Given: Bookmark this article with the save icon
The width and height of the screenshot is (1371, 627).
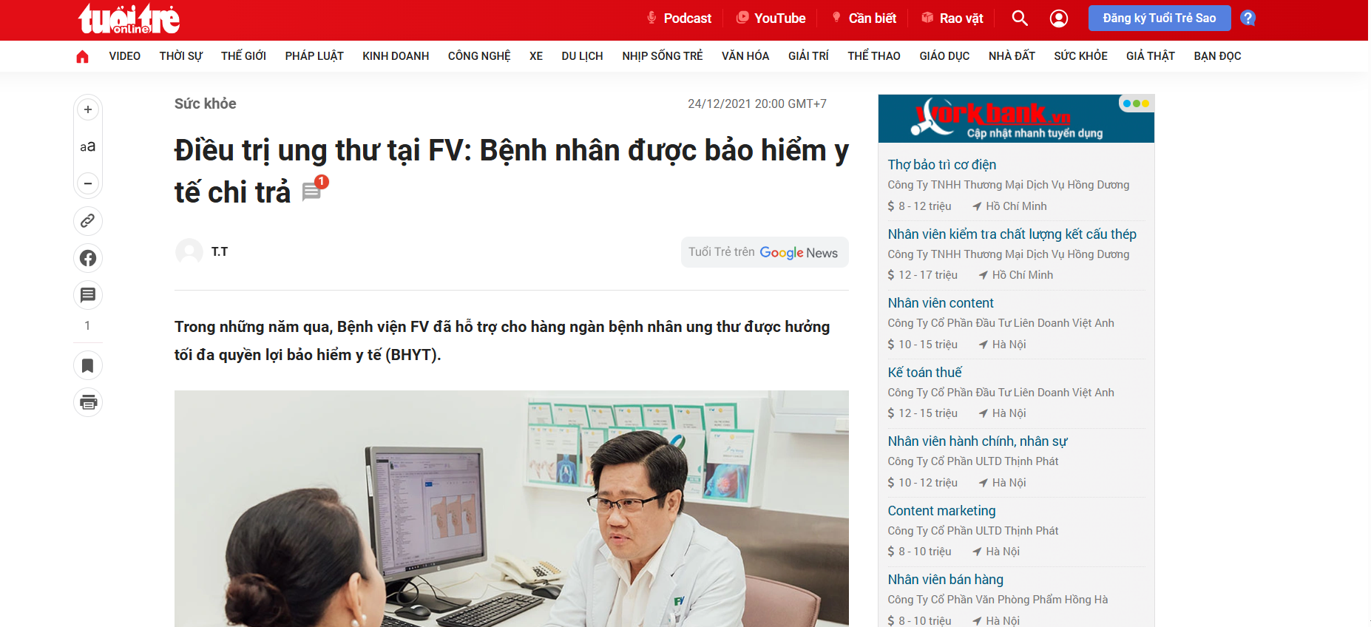Looking at the screenshot, I should click(88, 365).
